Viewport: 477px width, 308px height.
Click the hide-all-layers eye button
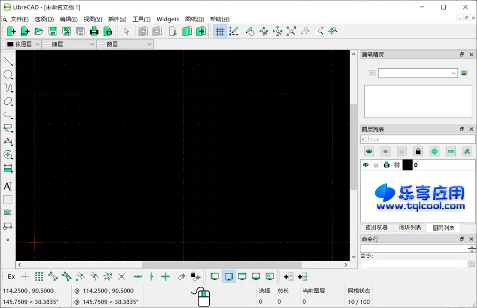coord(385,151)
